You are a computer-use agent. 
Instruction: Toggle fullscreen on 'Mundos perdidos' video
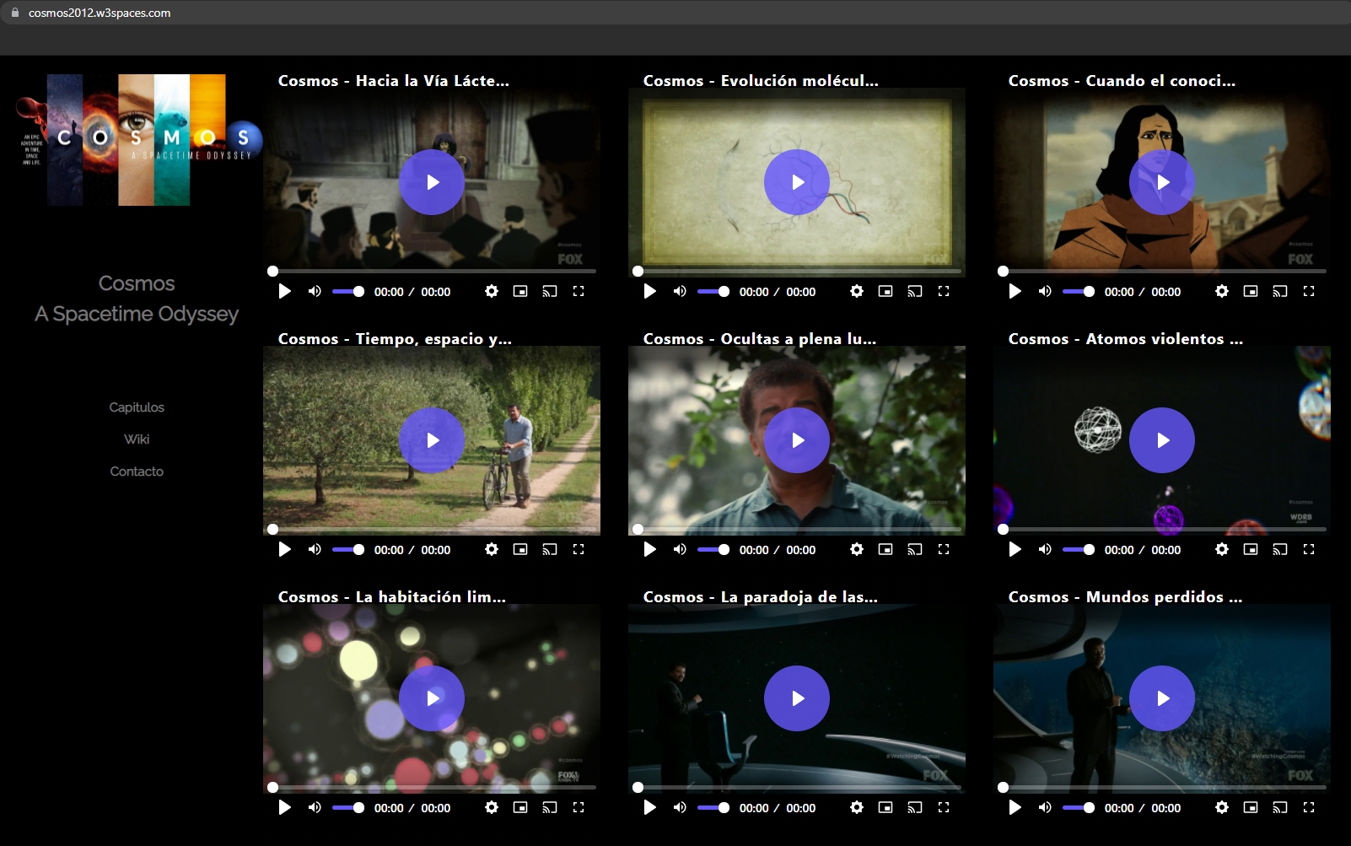pos(1309,807)
